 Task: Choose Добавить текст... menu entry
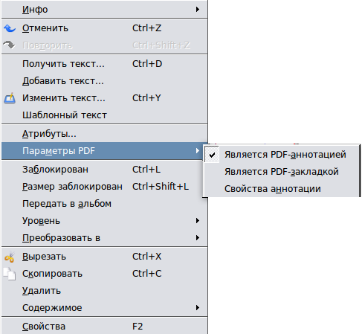tap(104, 81)
